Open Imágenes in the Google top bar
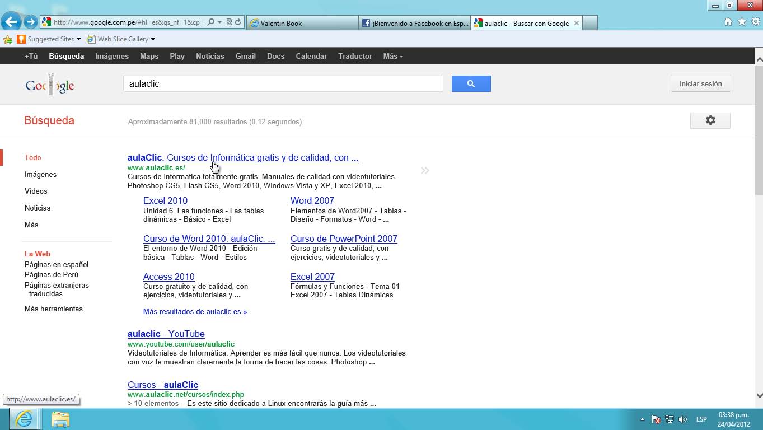This screenshot has width=763, height=430. point(111,56)
